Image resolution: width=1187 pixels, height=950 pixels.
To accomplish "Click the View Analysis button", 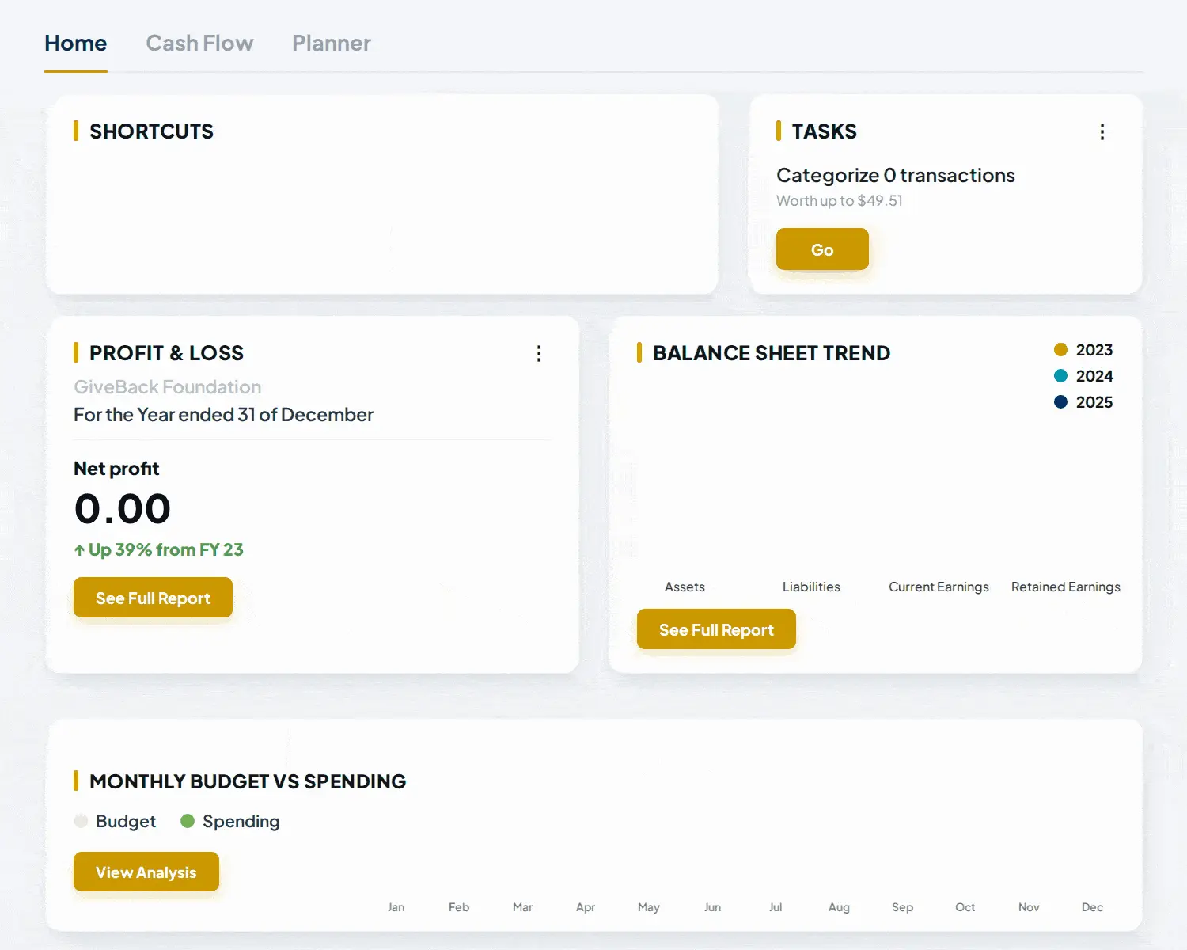I will click(x=146, y=872).
